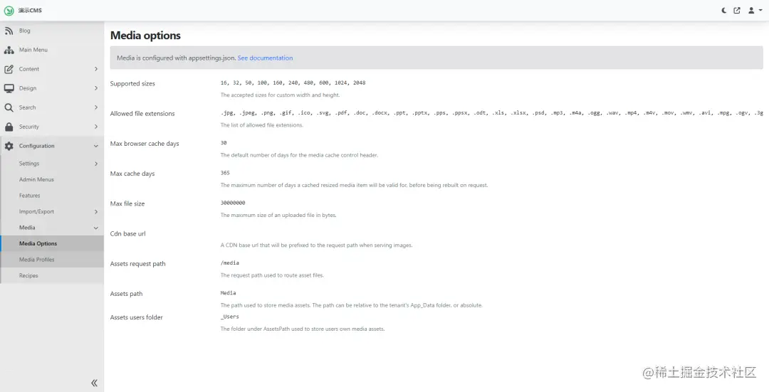Open the visit-site external link icon
Image resolution: width=769 pixels, height=392 pixels.
(737, 10)
